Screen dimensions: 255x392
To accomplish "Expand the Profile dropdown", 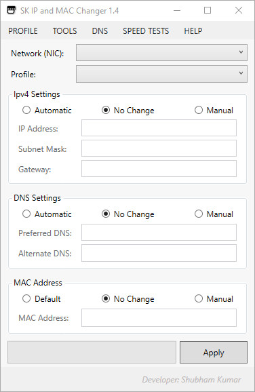I will click(x=161, y=74).
